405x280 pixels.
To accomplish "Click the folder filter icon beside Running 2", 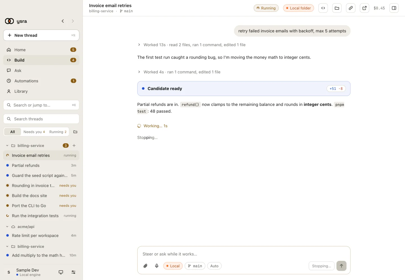I will click(x=75, y=132).
